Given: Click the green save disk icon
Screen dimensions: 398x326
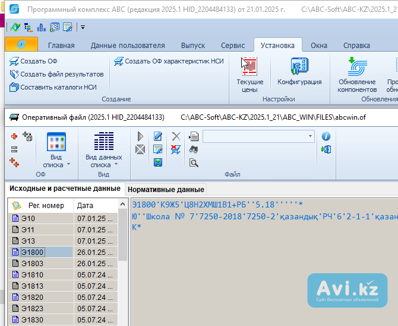Looking at the screenshot, I should pyautogui.click(x=158, y=162).
